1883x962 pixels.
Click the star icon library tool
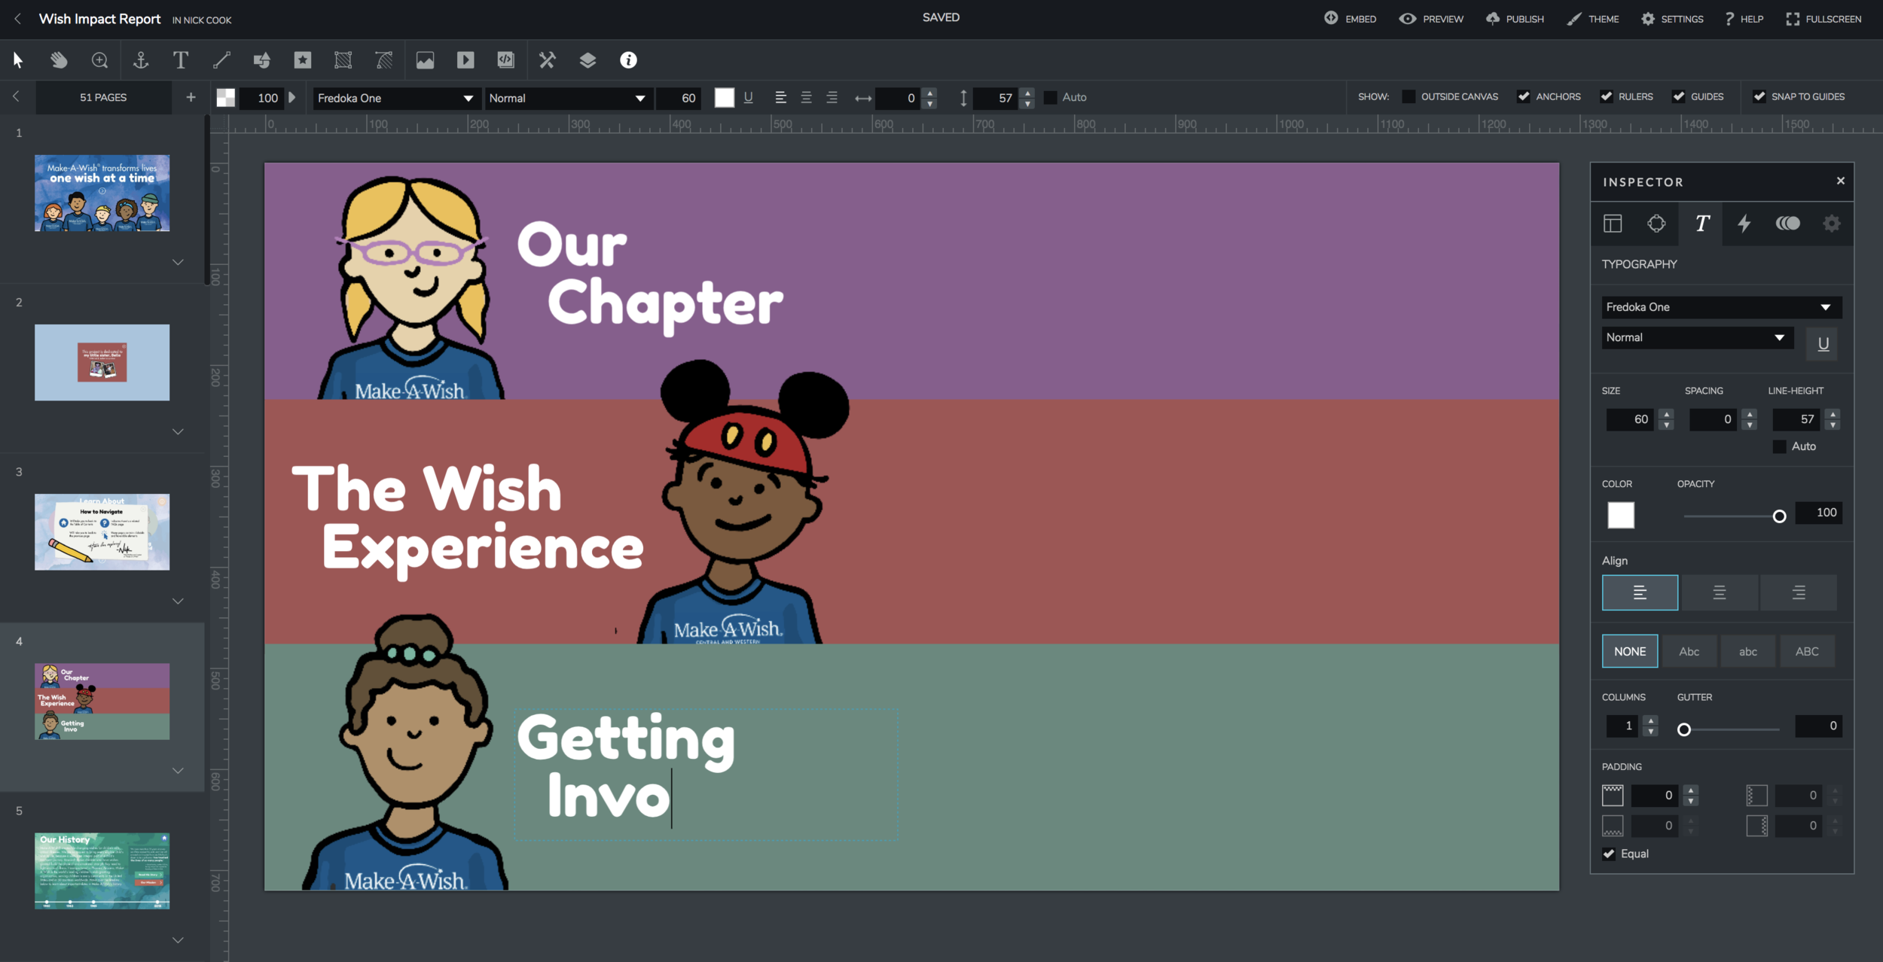pos(303,60)
